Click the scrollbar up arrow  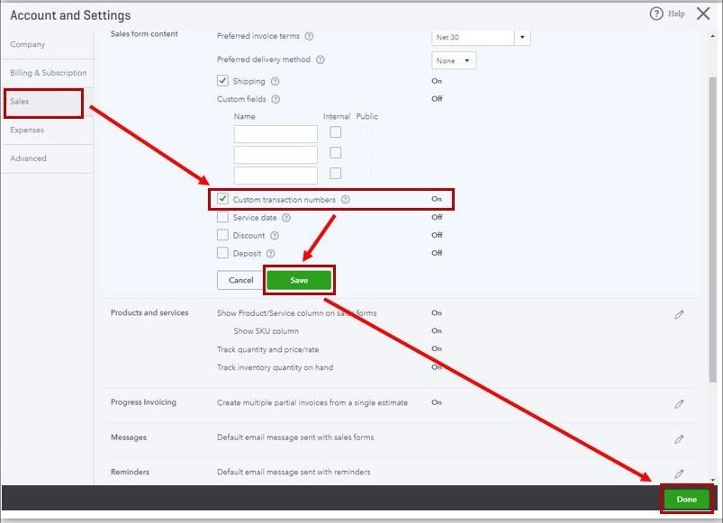tap(712, 36)
